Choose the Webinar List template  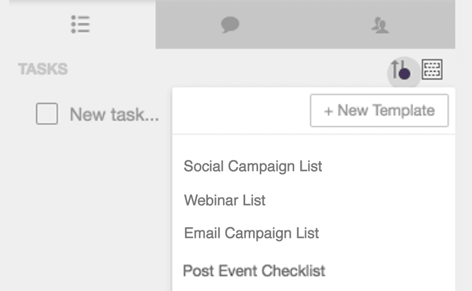coord(224,200)
